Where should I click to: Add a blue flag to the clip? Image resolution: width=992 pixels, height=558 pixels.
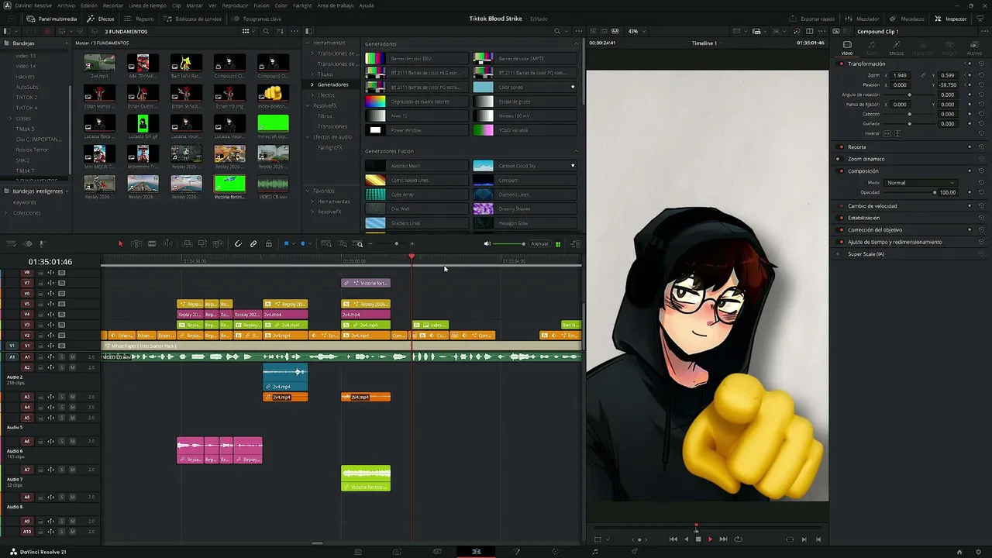point(286,244)
